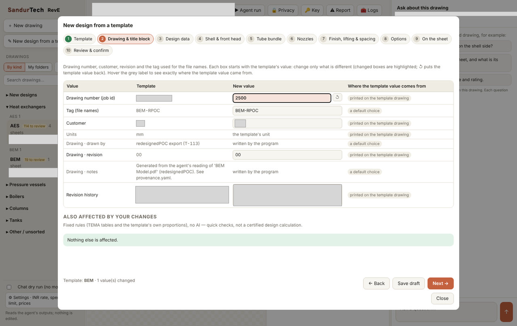Jump to step 5 Tube bundle

[265, 39]
